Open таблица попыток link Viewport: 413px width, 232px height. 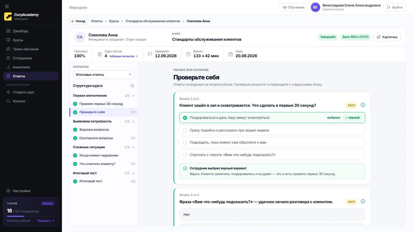point(123,56)
